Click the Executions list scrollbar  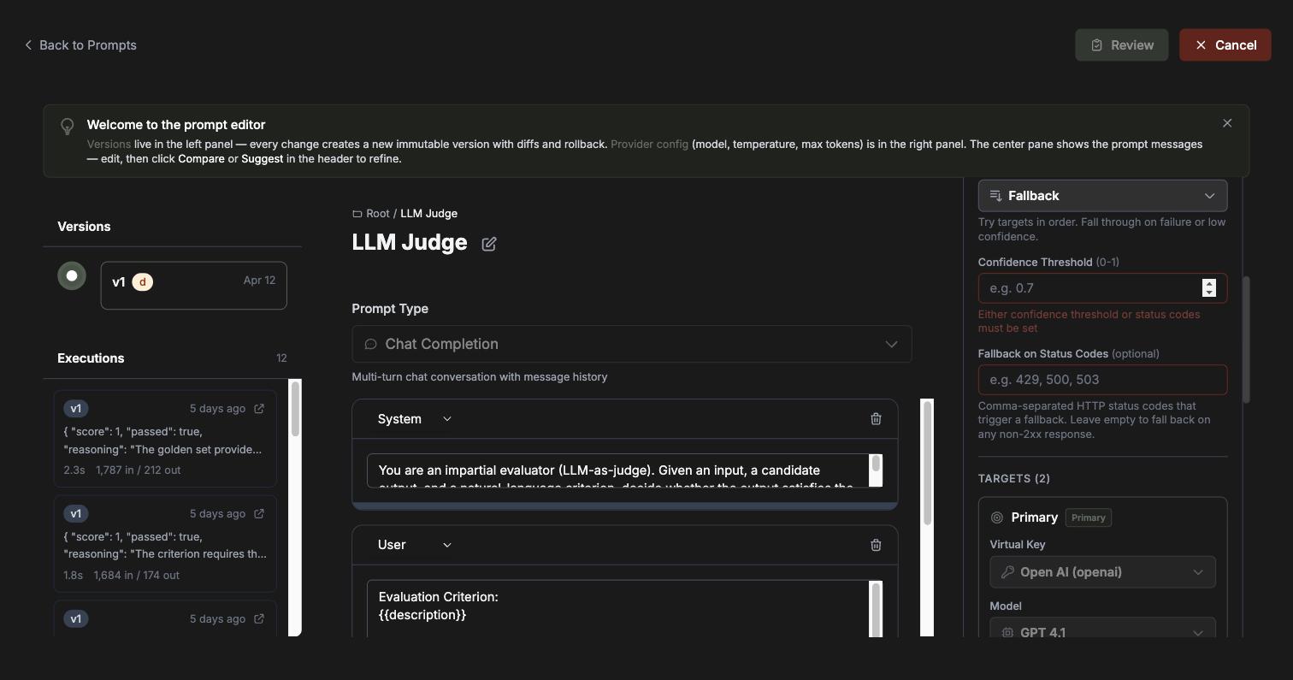(295, 409)
